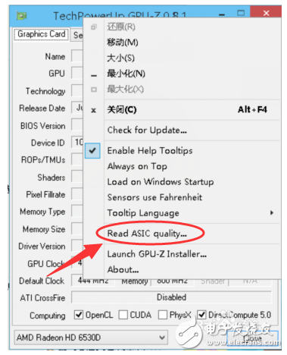Open the Graphics Card tab

click(x=42, y=34)
